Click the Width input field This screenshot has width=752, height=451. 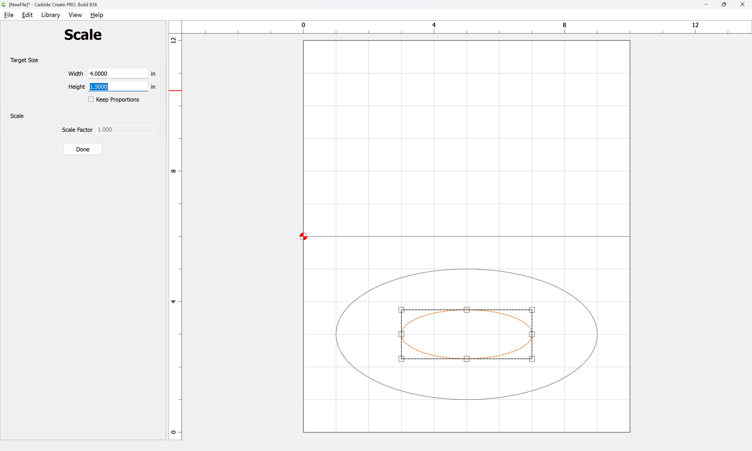(118, 74)
